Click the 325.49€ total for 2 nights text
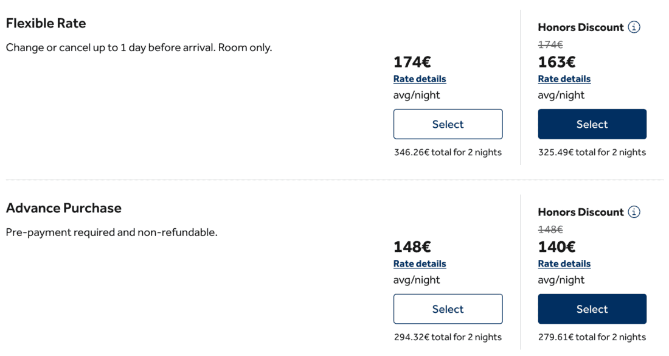669x356 pixels. coord(592,152)
